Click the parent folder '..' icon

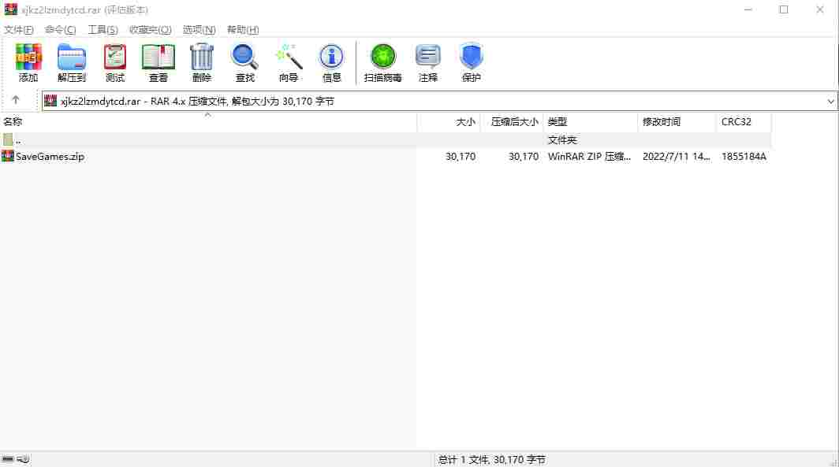[8, 140]
